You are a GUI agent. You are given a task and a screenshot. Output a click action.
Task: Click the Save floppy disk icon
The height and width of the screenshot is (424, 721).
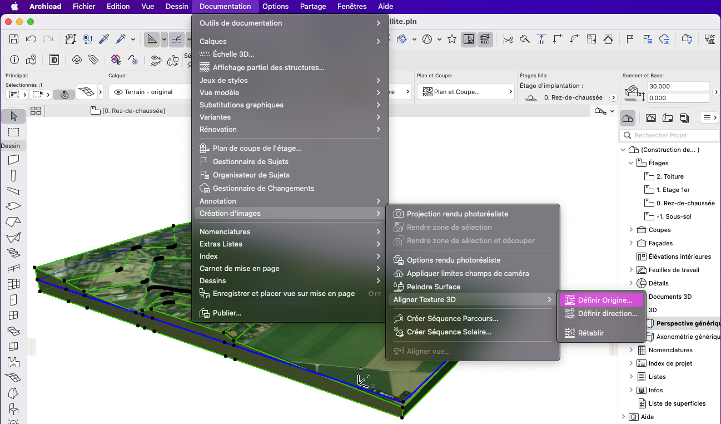pyautogui.click(x=14, y=40)
